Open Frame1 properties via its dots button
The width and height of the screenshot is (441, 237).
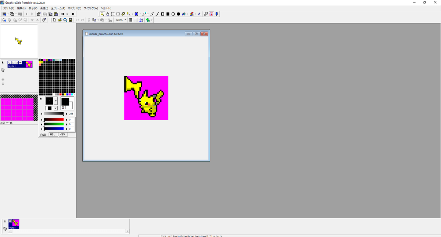10,221
